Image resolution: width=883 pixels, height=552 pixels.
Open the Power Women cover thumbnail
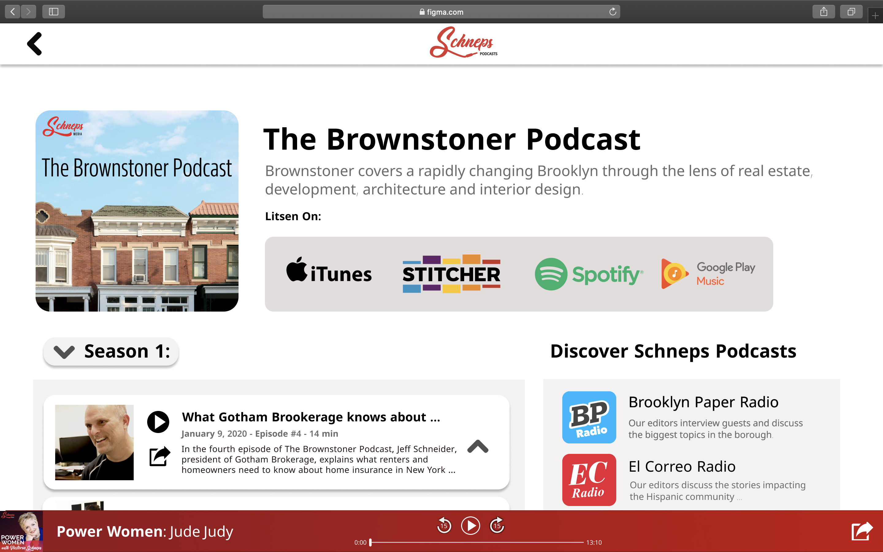click(x=21, y=531)
